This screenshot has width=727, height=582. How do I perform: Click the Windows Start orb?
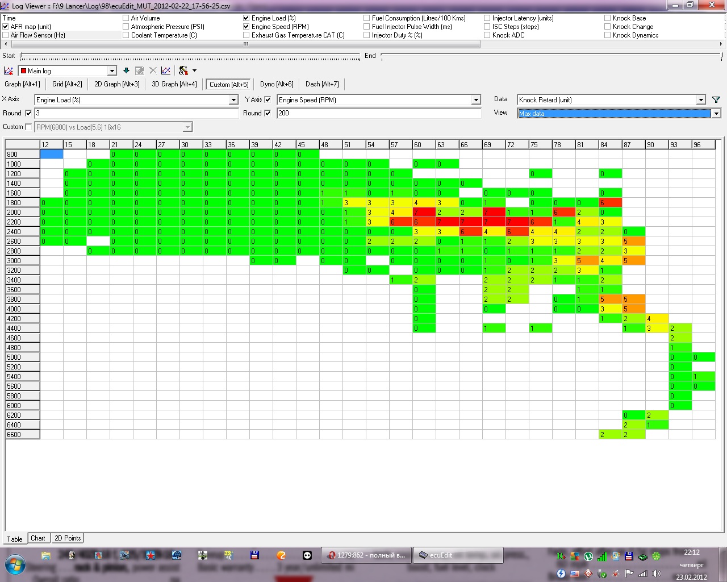pyautogui.click(x=16, y=564)
